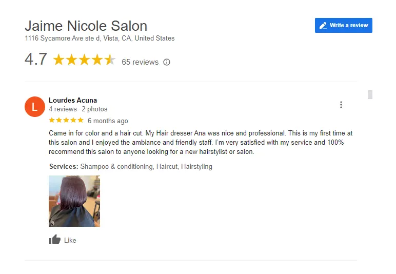Click the Services line listing Shampoo & conditioning
This screenshot has width=396, height=274.
click(131, 167)
